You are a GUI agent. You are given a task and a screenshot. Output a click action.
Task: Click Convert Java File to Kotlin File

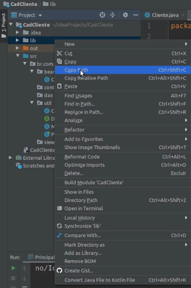click(x=123, y=280)
